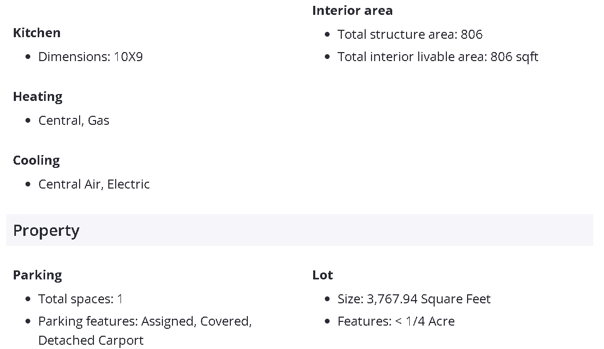Click the Lot heading
This screenshot has width=604, height=349.
(x=323, y=275)
